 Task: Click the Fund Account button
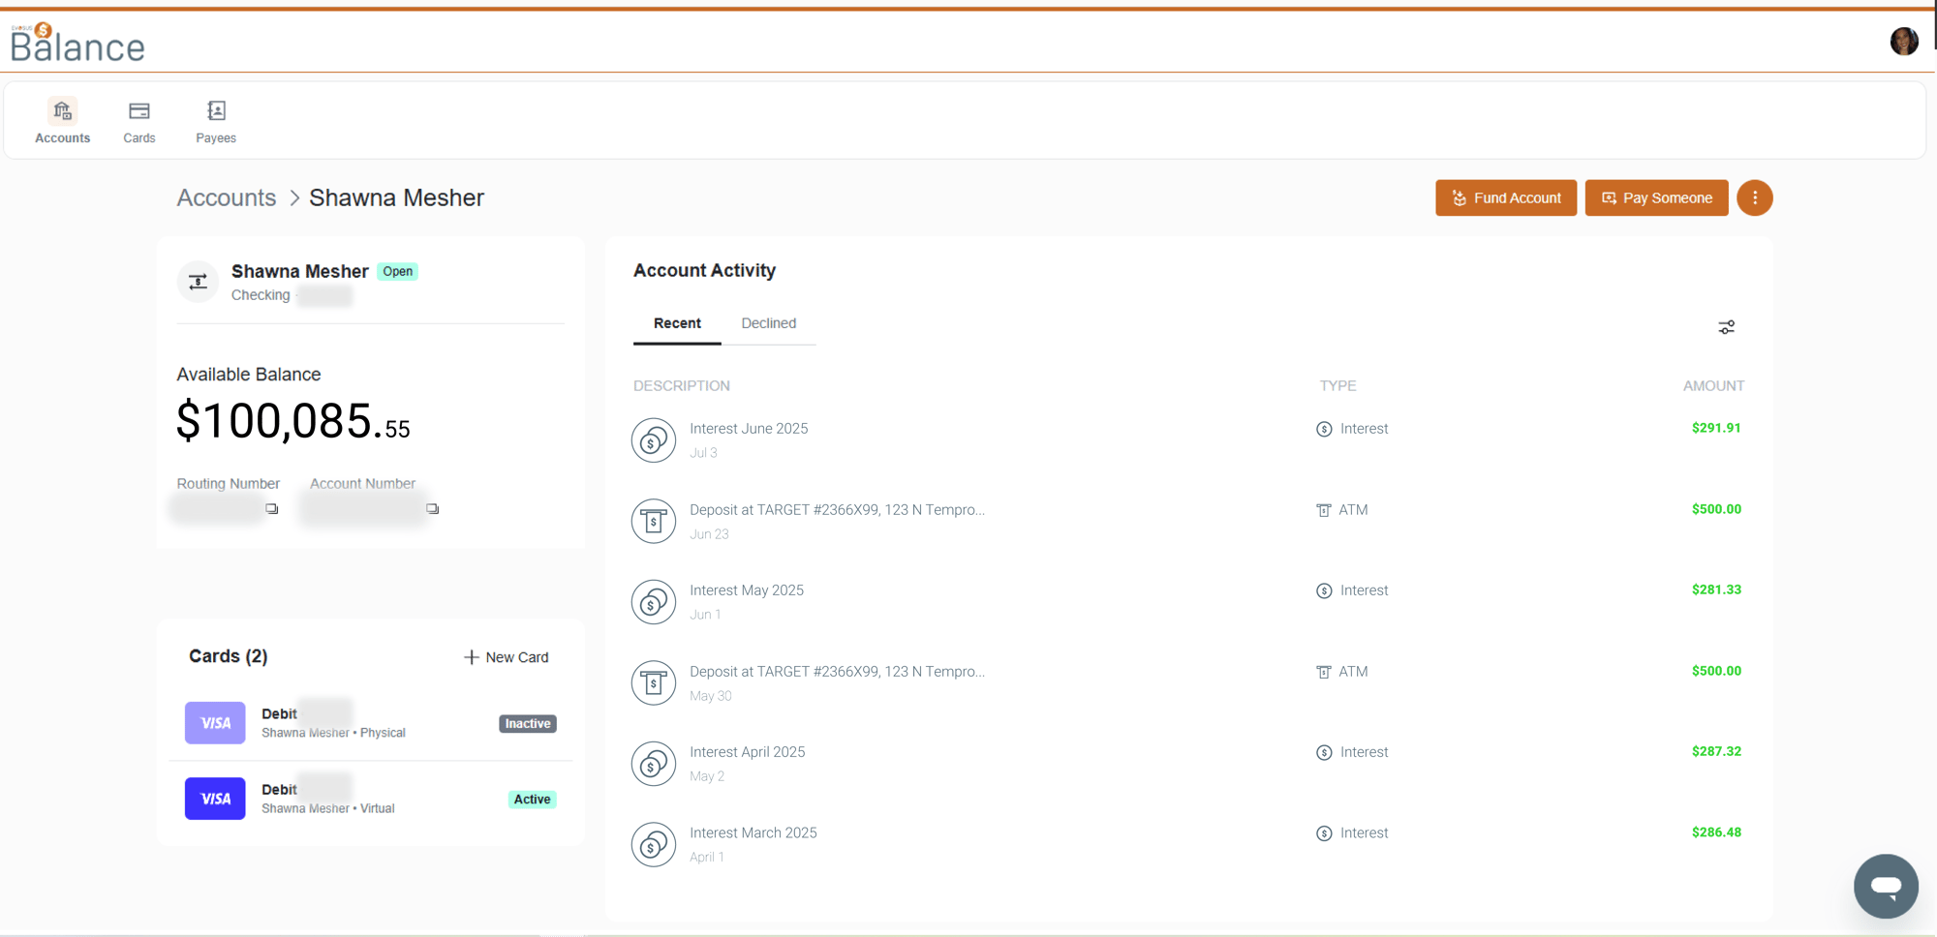click(x=1505, y=197)
